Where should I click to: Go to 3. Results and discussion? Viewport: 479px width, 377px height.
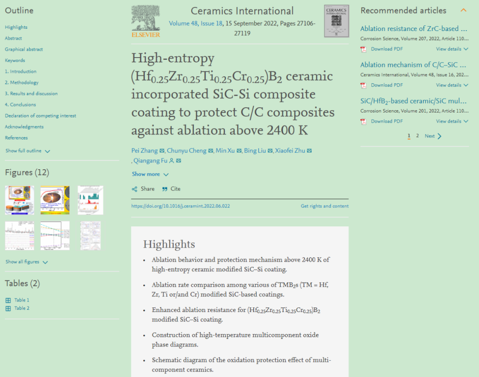(31, 93)
